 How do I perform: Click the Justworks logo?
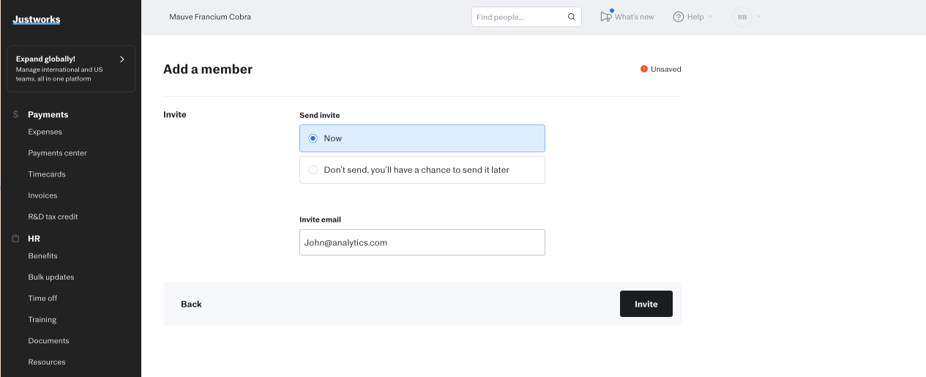(37, 20)
